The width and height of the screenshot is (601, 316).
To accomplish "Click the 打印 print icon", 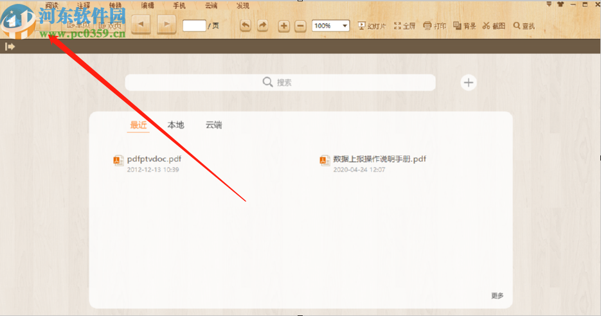I will pos(435,26).
